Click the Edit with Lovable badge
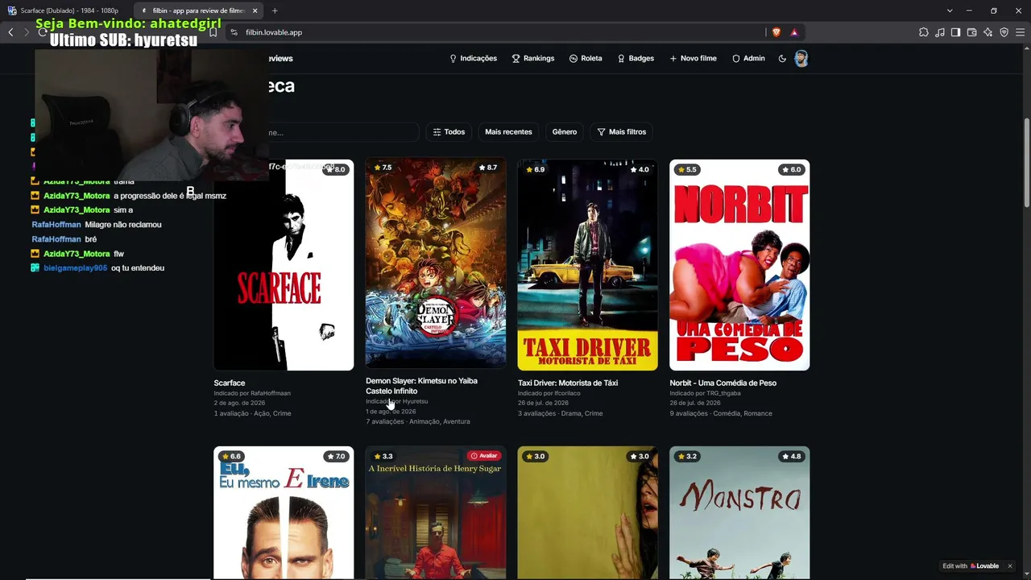This screenshot has height=580, width=1031. pyautogui.click(x=971, y=566)
